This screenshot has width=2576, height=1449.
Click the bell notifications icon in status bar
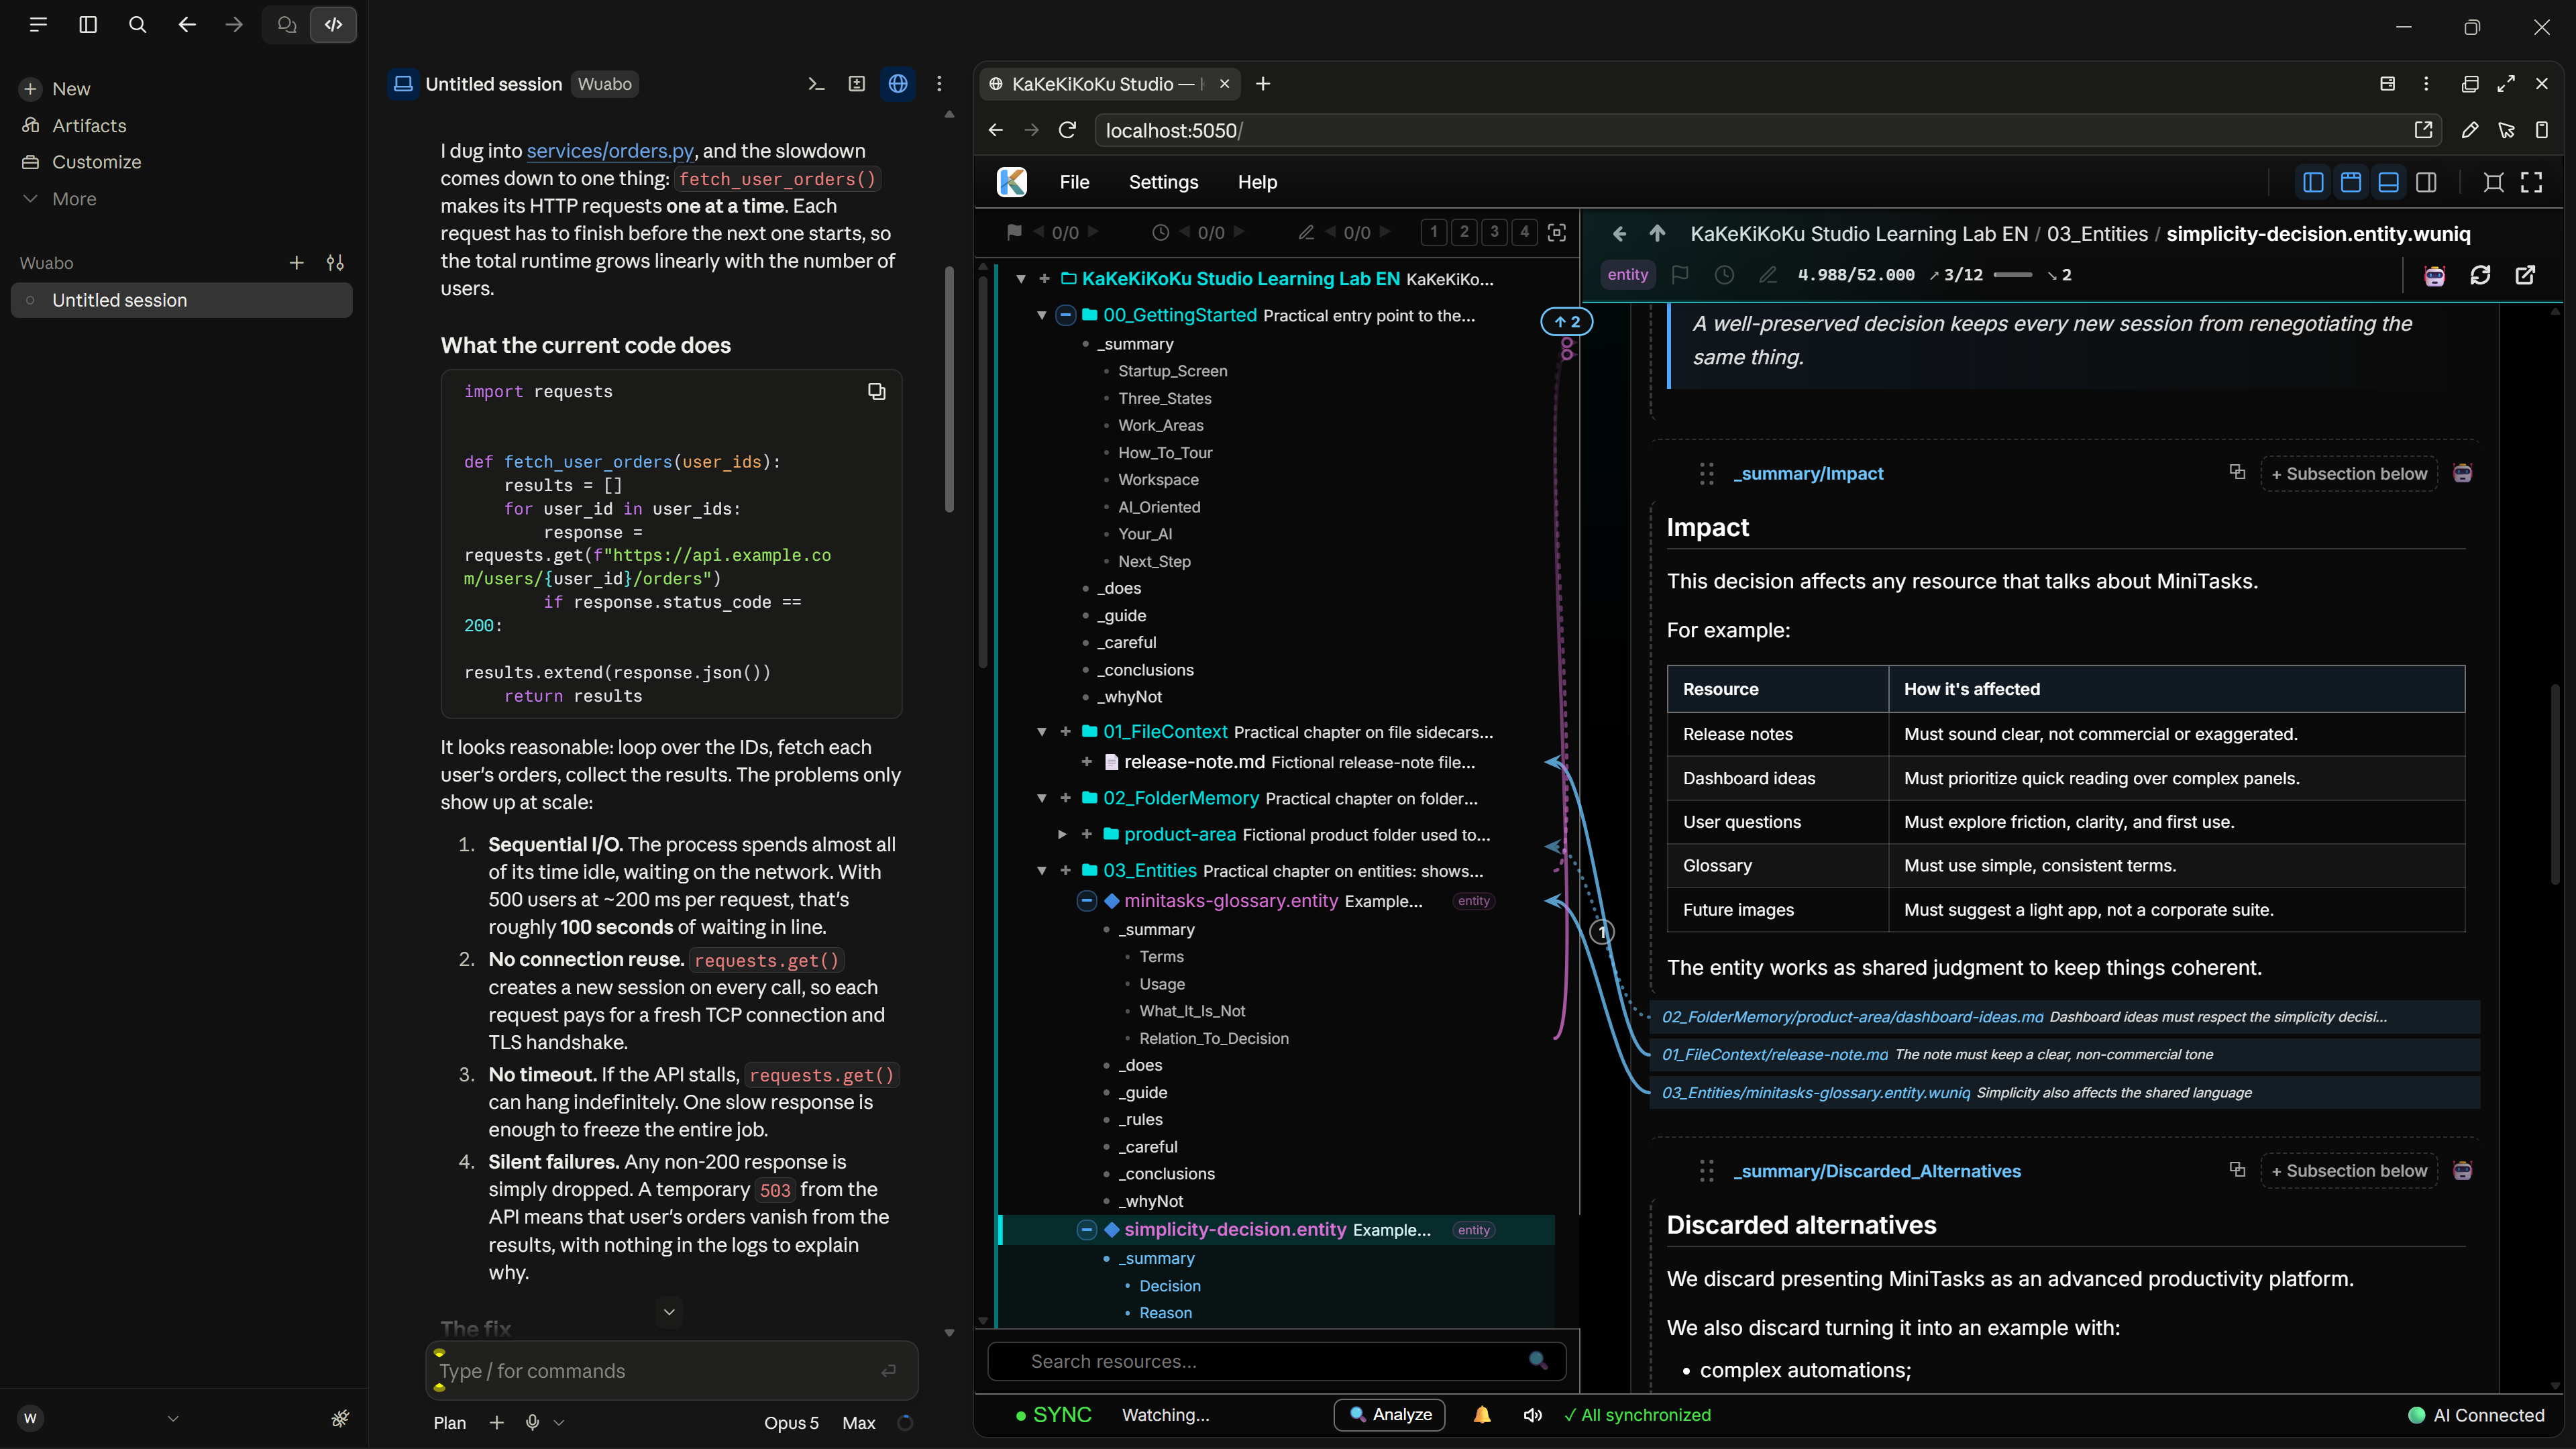click(1482, 1415)
